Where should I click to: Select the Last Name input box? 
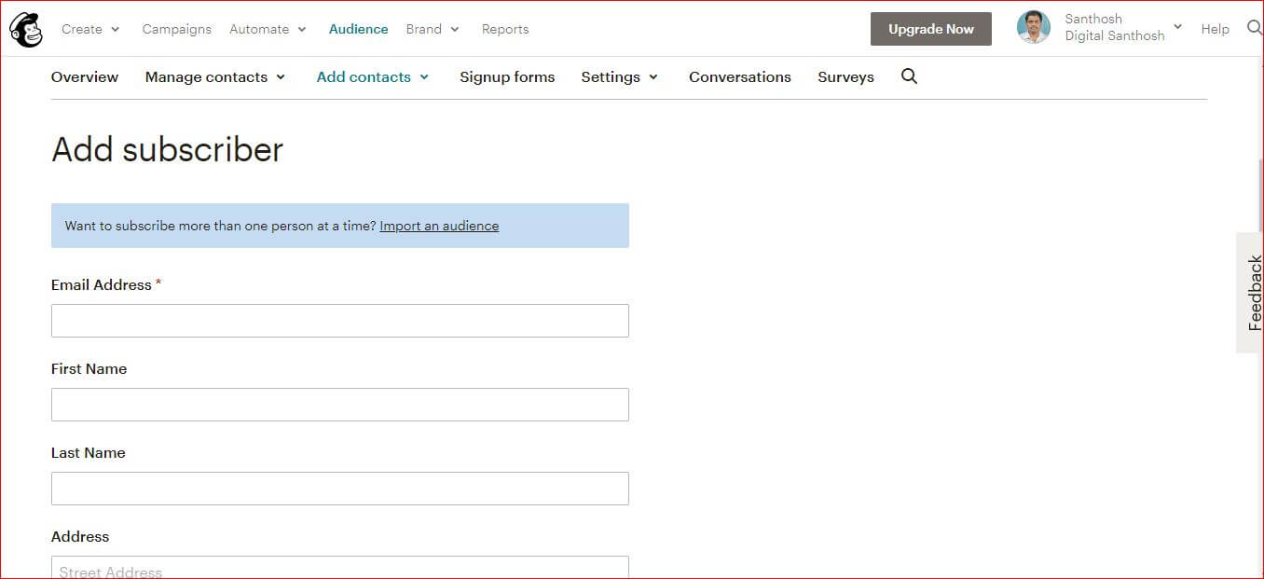tap(340, 489)
